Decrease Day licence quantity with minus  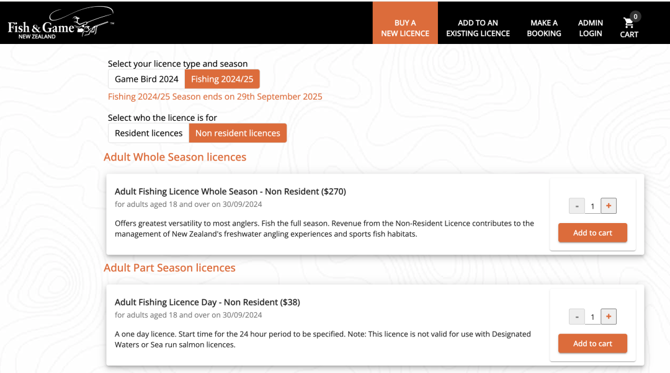[x=577, y=317]
